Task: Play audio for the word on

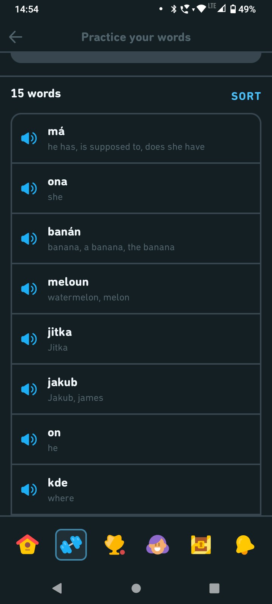Action: click(29, 439)
